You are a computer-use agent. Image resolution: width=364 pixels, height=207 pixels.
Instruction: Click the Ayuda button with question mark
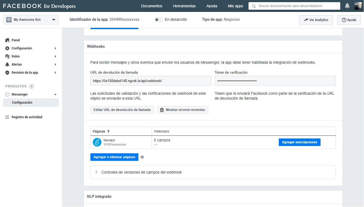[349, 20]
